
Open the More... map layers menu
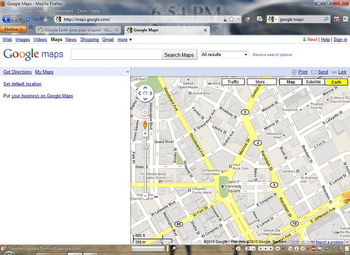coord(262,82)
